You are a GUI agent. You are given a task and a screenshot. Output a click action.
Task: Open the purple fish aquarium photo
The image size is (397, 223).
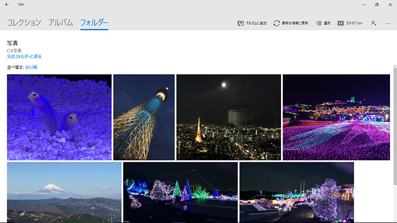[x=59, y=117]
